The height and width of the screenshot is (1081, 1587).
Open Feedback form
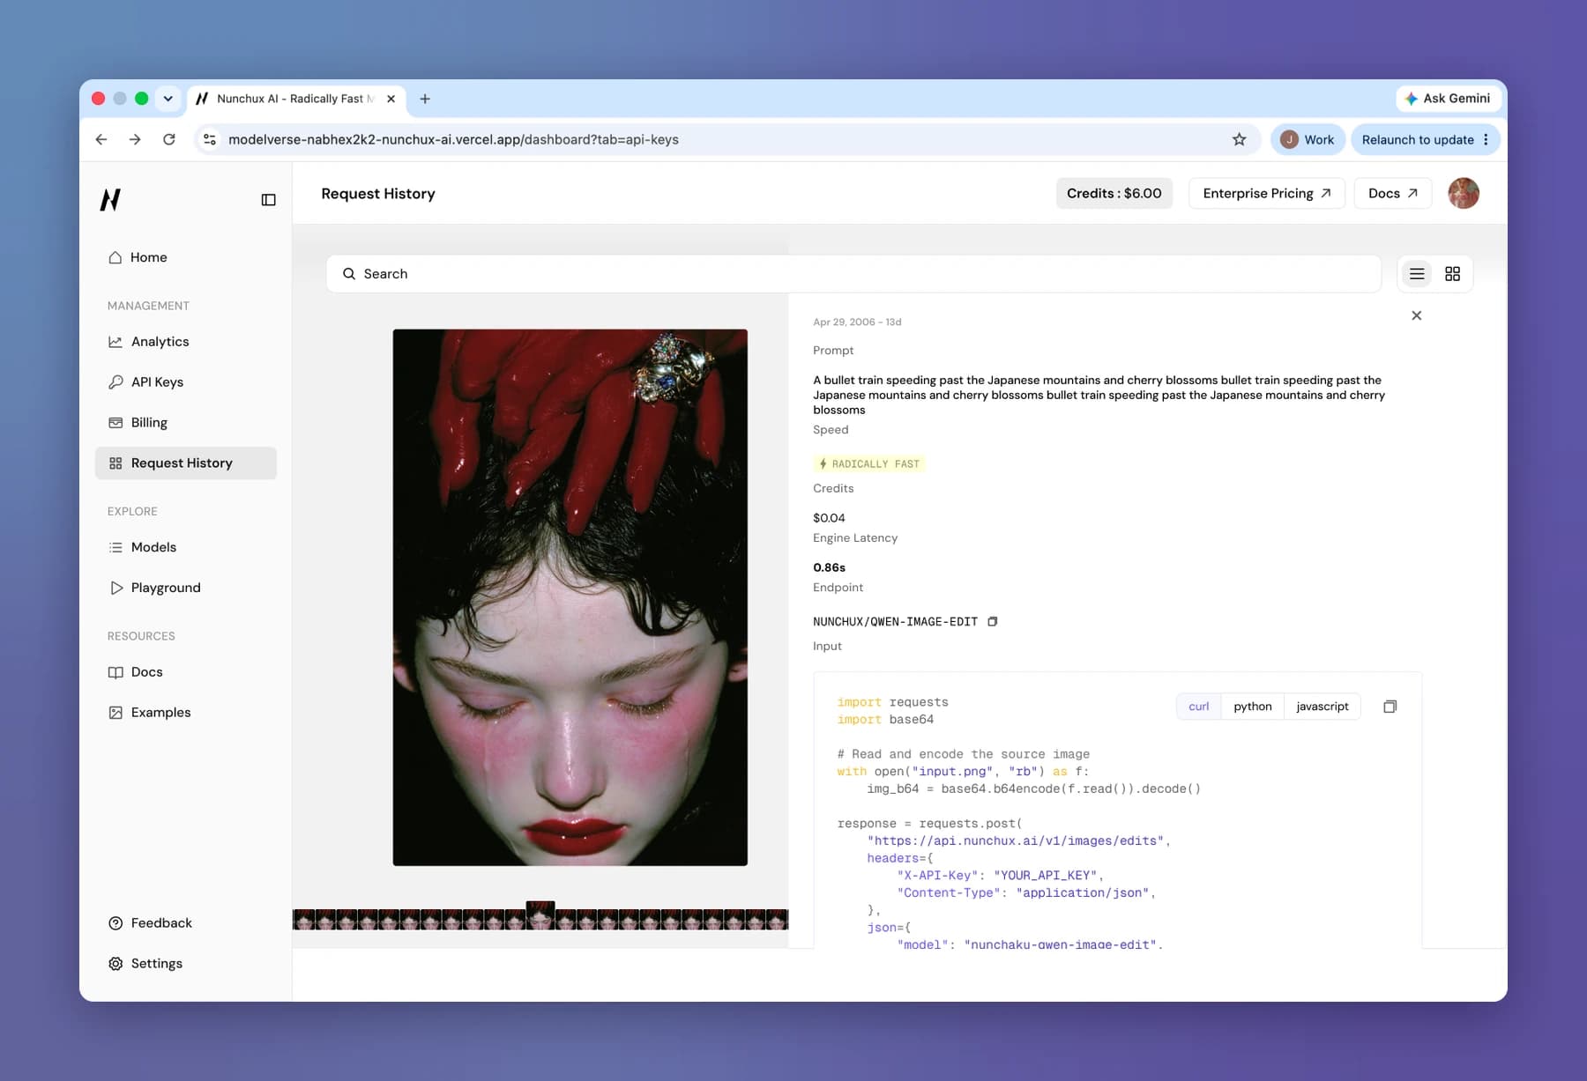185,923
